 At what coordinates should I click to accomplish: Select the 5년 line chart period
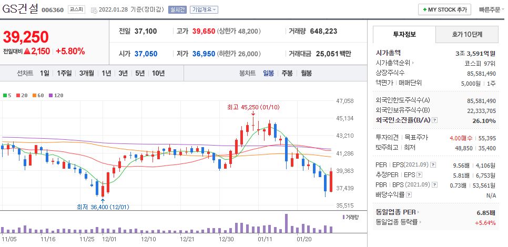tap(140, 73)
